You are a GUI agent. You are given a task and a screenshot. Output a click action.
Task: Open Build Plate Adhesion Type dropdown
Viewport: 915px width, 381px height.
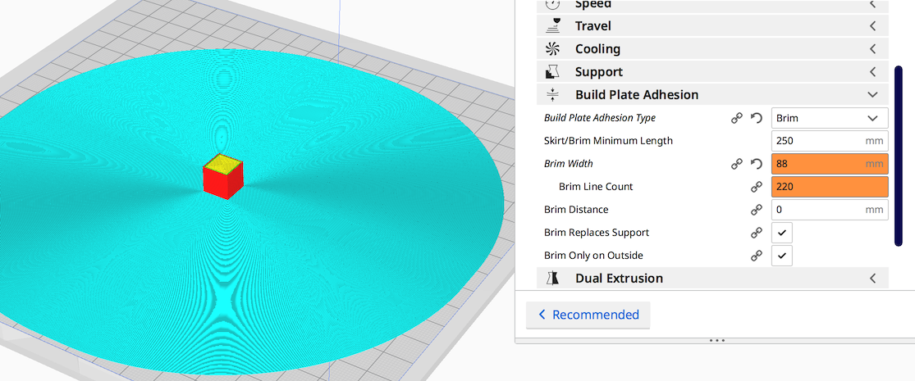click(830, 118)
